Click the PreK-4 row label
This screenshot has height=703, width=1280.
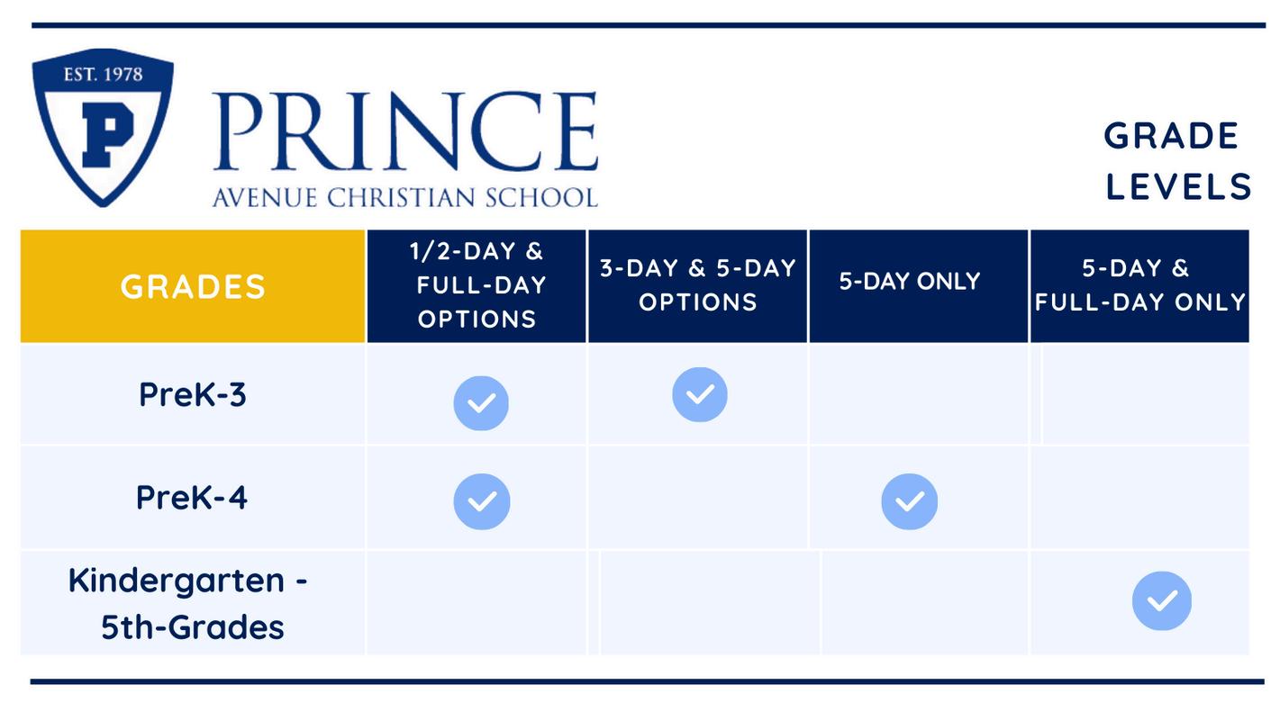coord(192,497)
